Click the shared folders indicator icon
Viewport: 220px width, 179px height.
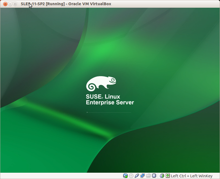tap(148, 176)
